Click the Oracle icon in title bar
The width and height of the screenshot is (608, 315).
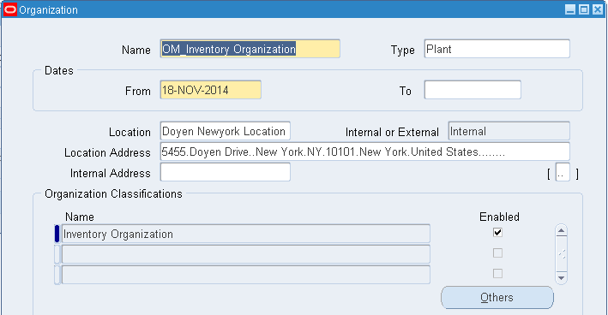click(x=10, y=9)
